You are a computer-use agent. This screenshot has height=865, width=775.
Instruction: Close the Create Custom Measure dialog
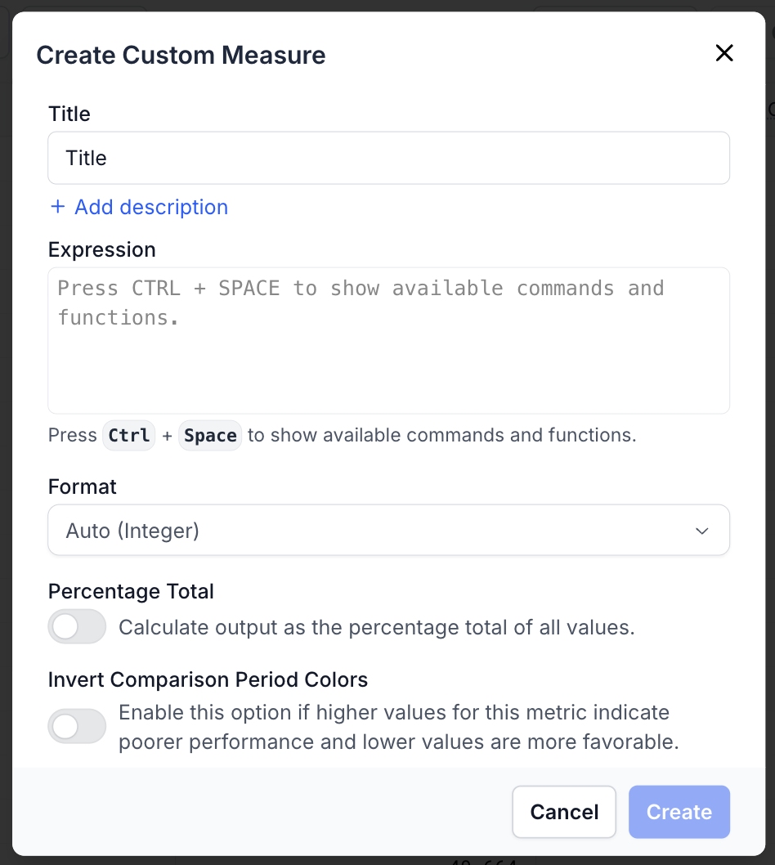coord(724,52)
